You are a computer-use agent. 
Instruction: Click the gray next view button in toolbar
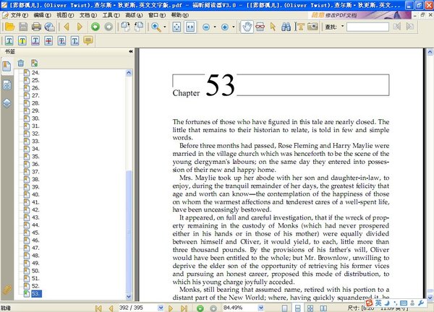pos(109,27)
